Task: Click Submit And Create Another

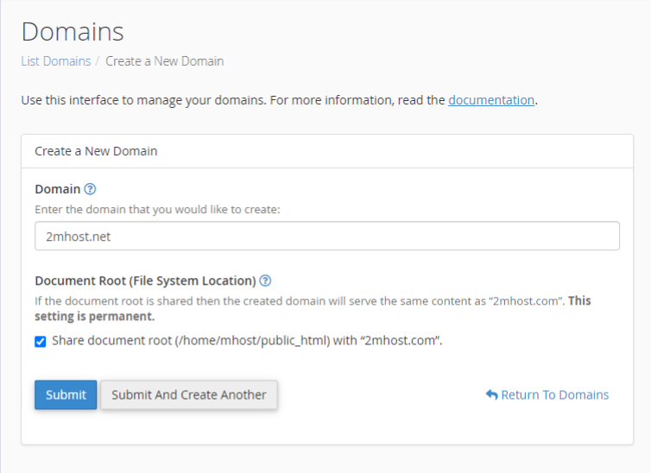Action: (189, 395)
